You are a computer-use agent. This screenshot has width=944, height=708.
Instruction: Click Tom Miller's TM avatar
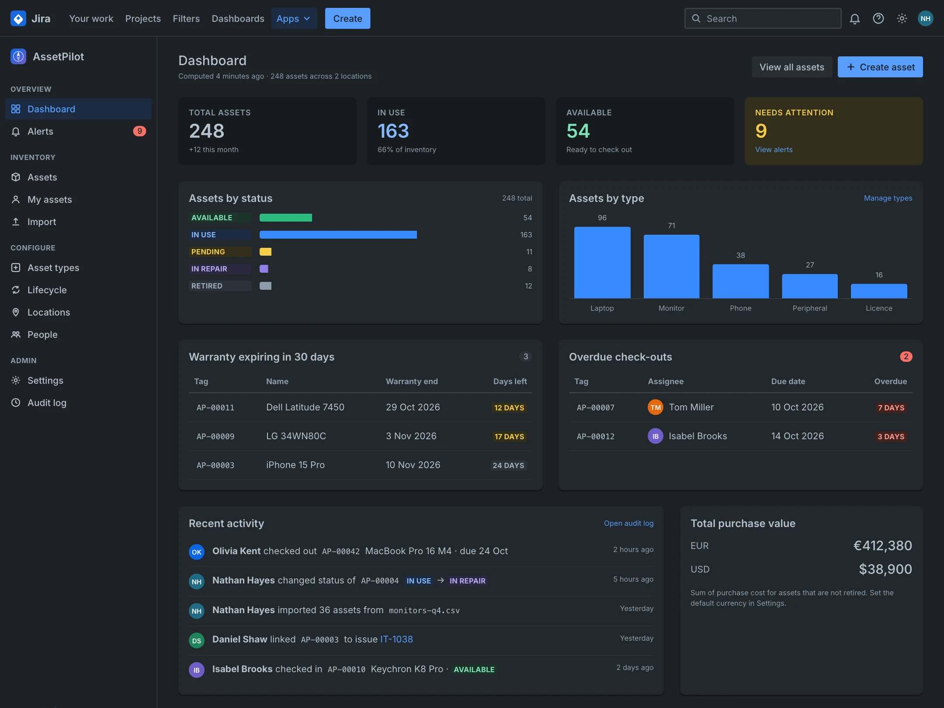pos(656,407)
